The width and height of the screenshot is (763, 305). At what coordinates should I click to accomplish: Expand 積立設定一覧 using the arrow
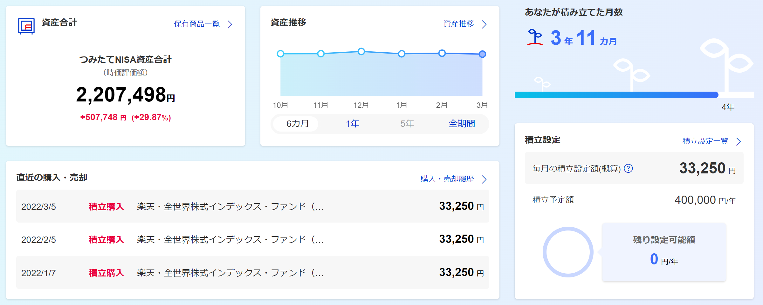point(739,141)
